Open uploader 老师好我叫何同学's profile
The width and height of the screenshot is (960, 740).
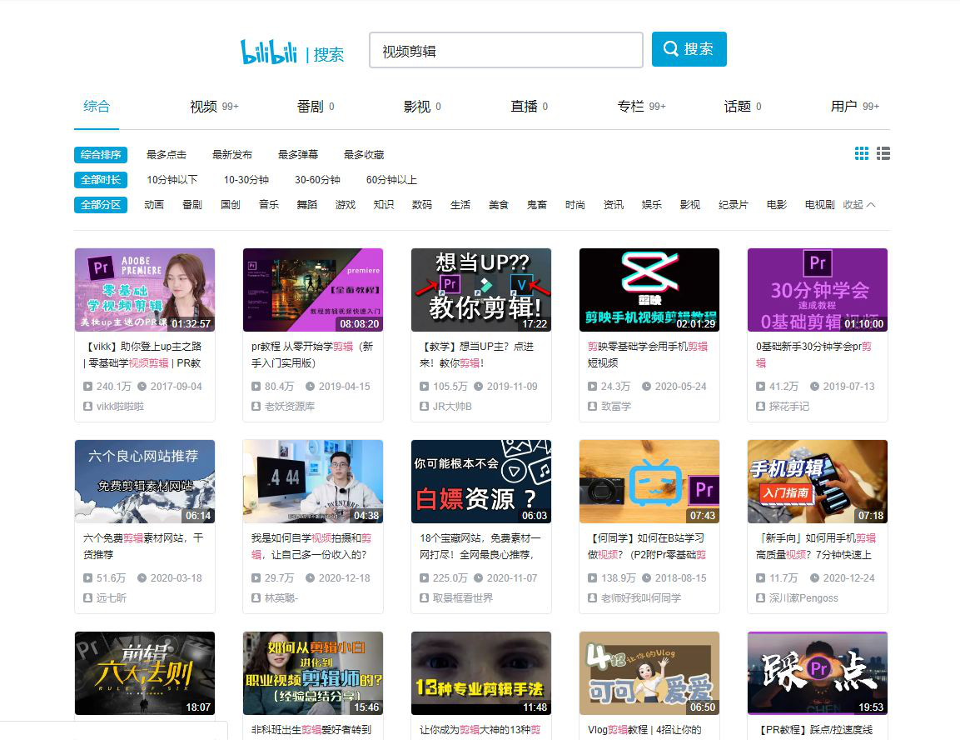click(640, 597)
